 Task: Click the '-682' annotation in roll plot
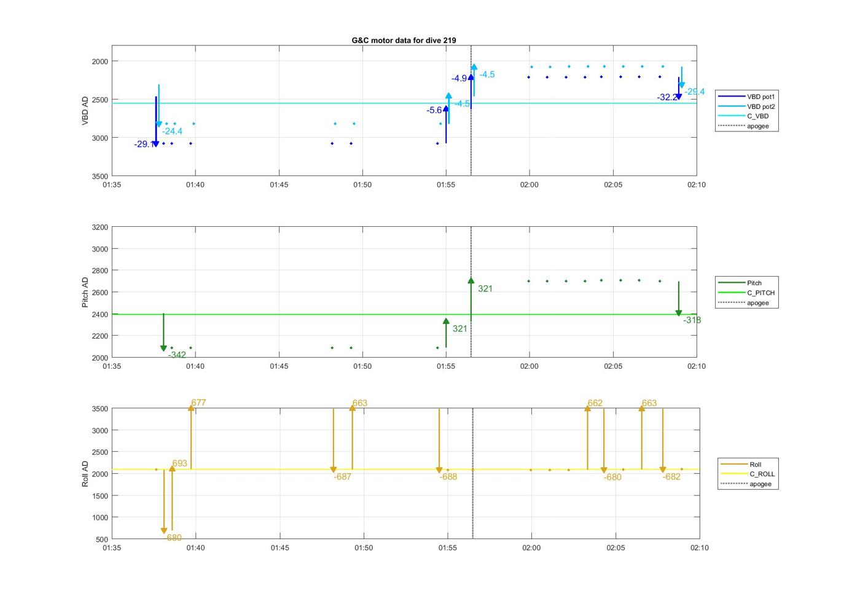(x=671, y=477)
